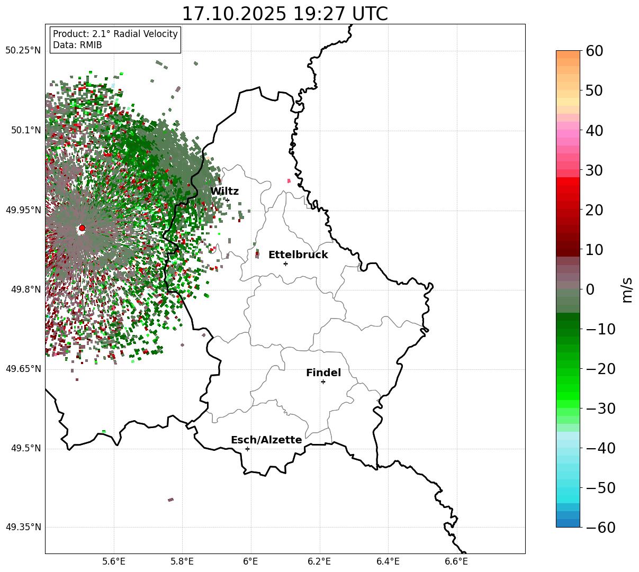The height and width of the screenshot is (572, 639).
Task: Click the Data: RMIB text
Action: [77, 46]
